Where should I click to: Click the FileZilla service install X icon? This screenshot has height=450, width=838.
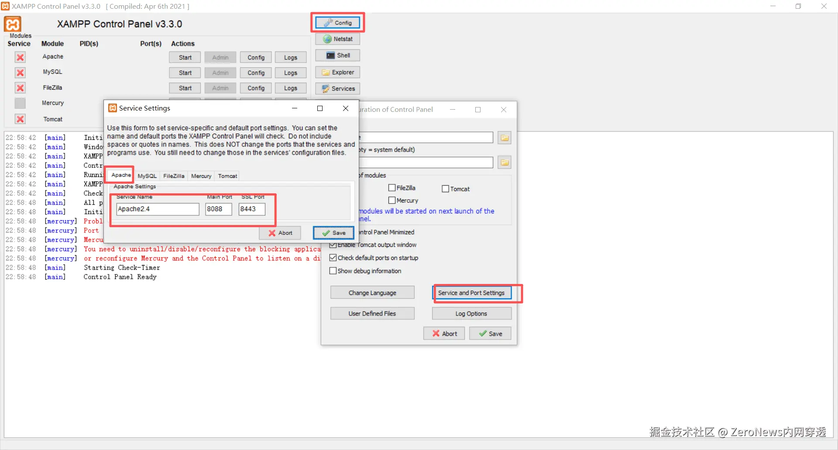[20, 88]
